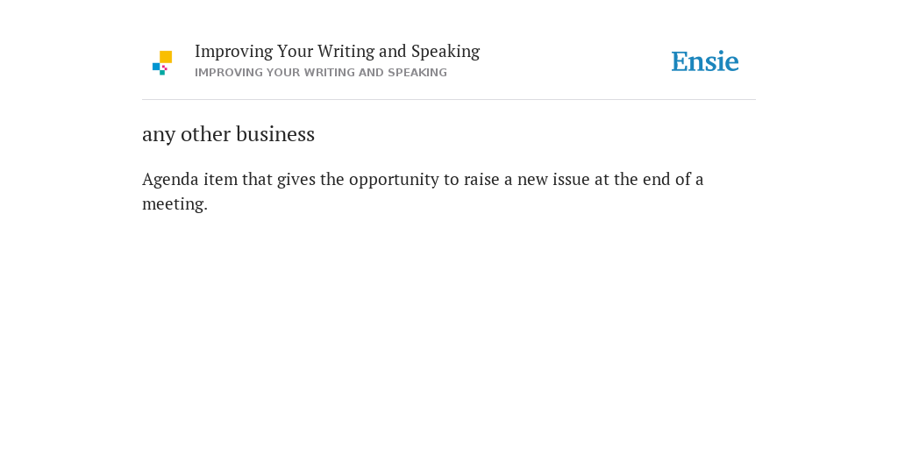
Task: Click the word 'Writing' in the serif title
Action: tap(346, 52)
